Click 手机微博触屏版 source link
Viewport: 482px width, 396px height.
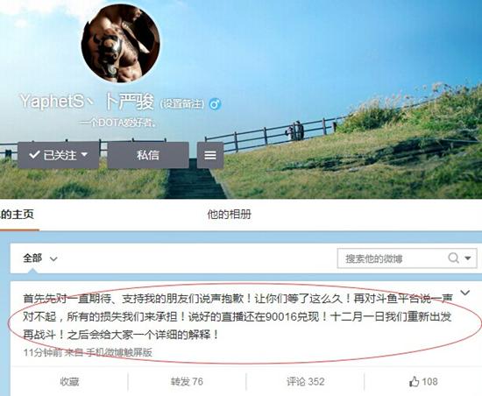(x=119, y=352)
